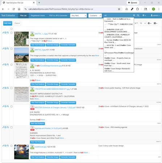Go back in browser history
The height and width of the screenshot is (163, 162).
[3, 9]
